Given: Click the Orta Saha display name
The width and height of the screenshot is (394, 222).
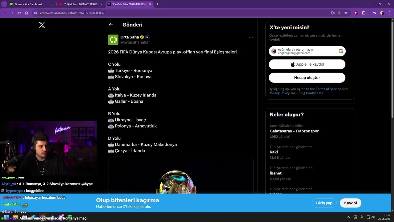Looking at the screenshot, I should 130,37.
